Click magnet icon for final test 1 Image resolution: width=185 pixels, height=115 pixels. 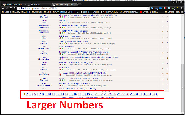(60, 70)
